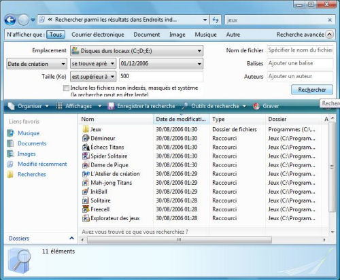
Task: Select the 'Mah-jong Titans' shortcut icon
Action: [x=86, y=183]
